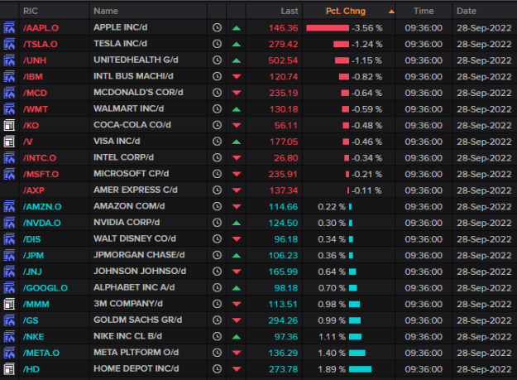Open the /JPM ticker link

tap(33, 255)
